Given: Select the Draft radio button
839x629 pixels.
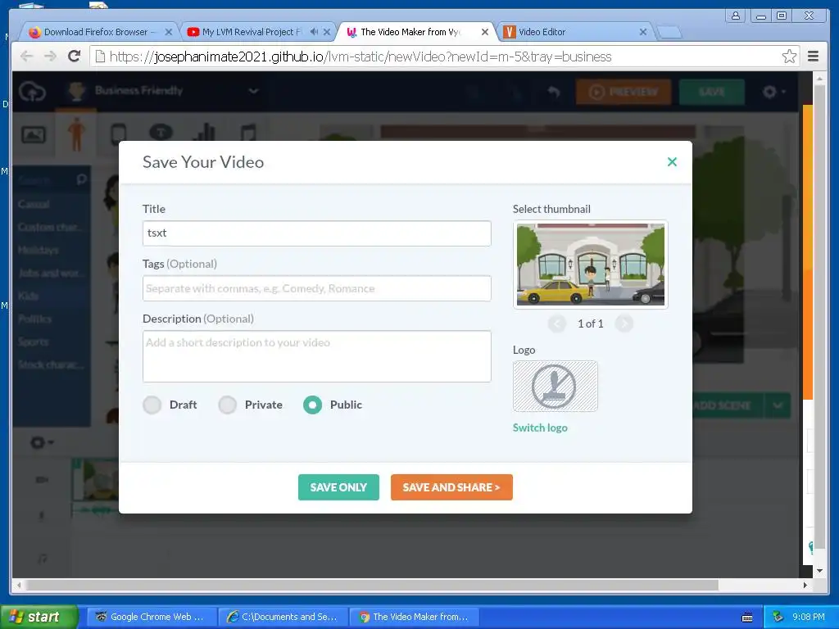Looking at the screenshot, I should pos(152,405).
